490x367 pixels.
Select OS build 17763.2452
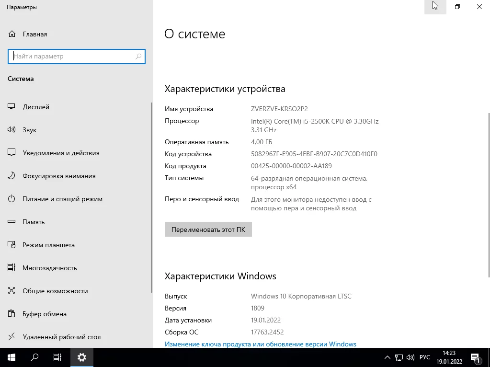[x=267, y=332]
